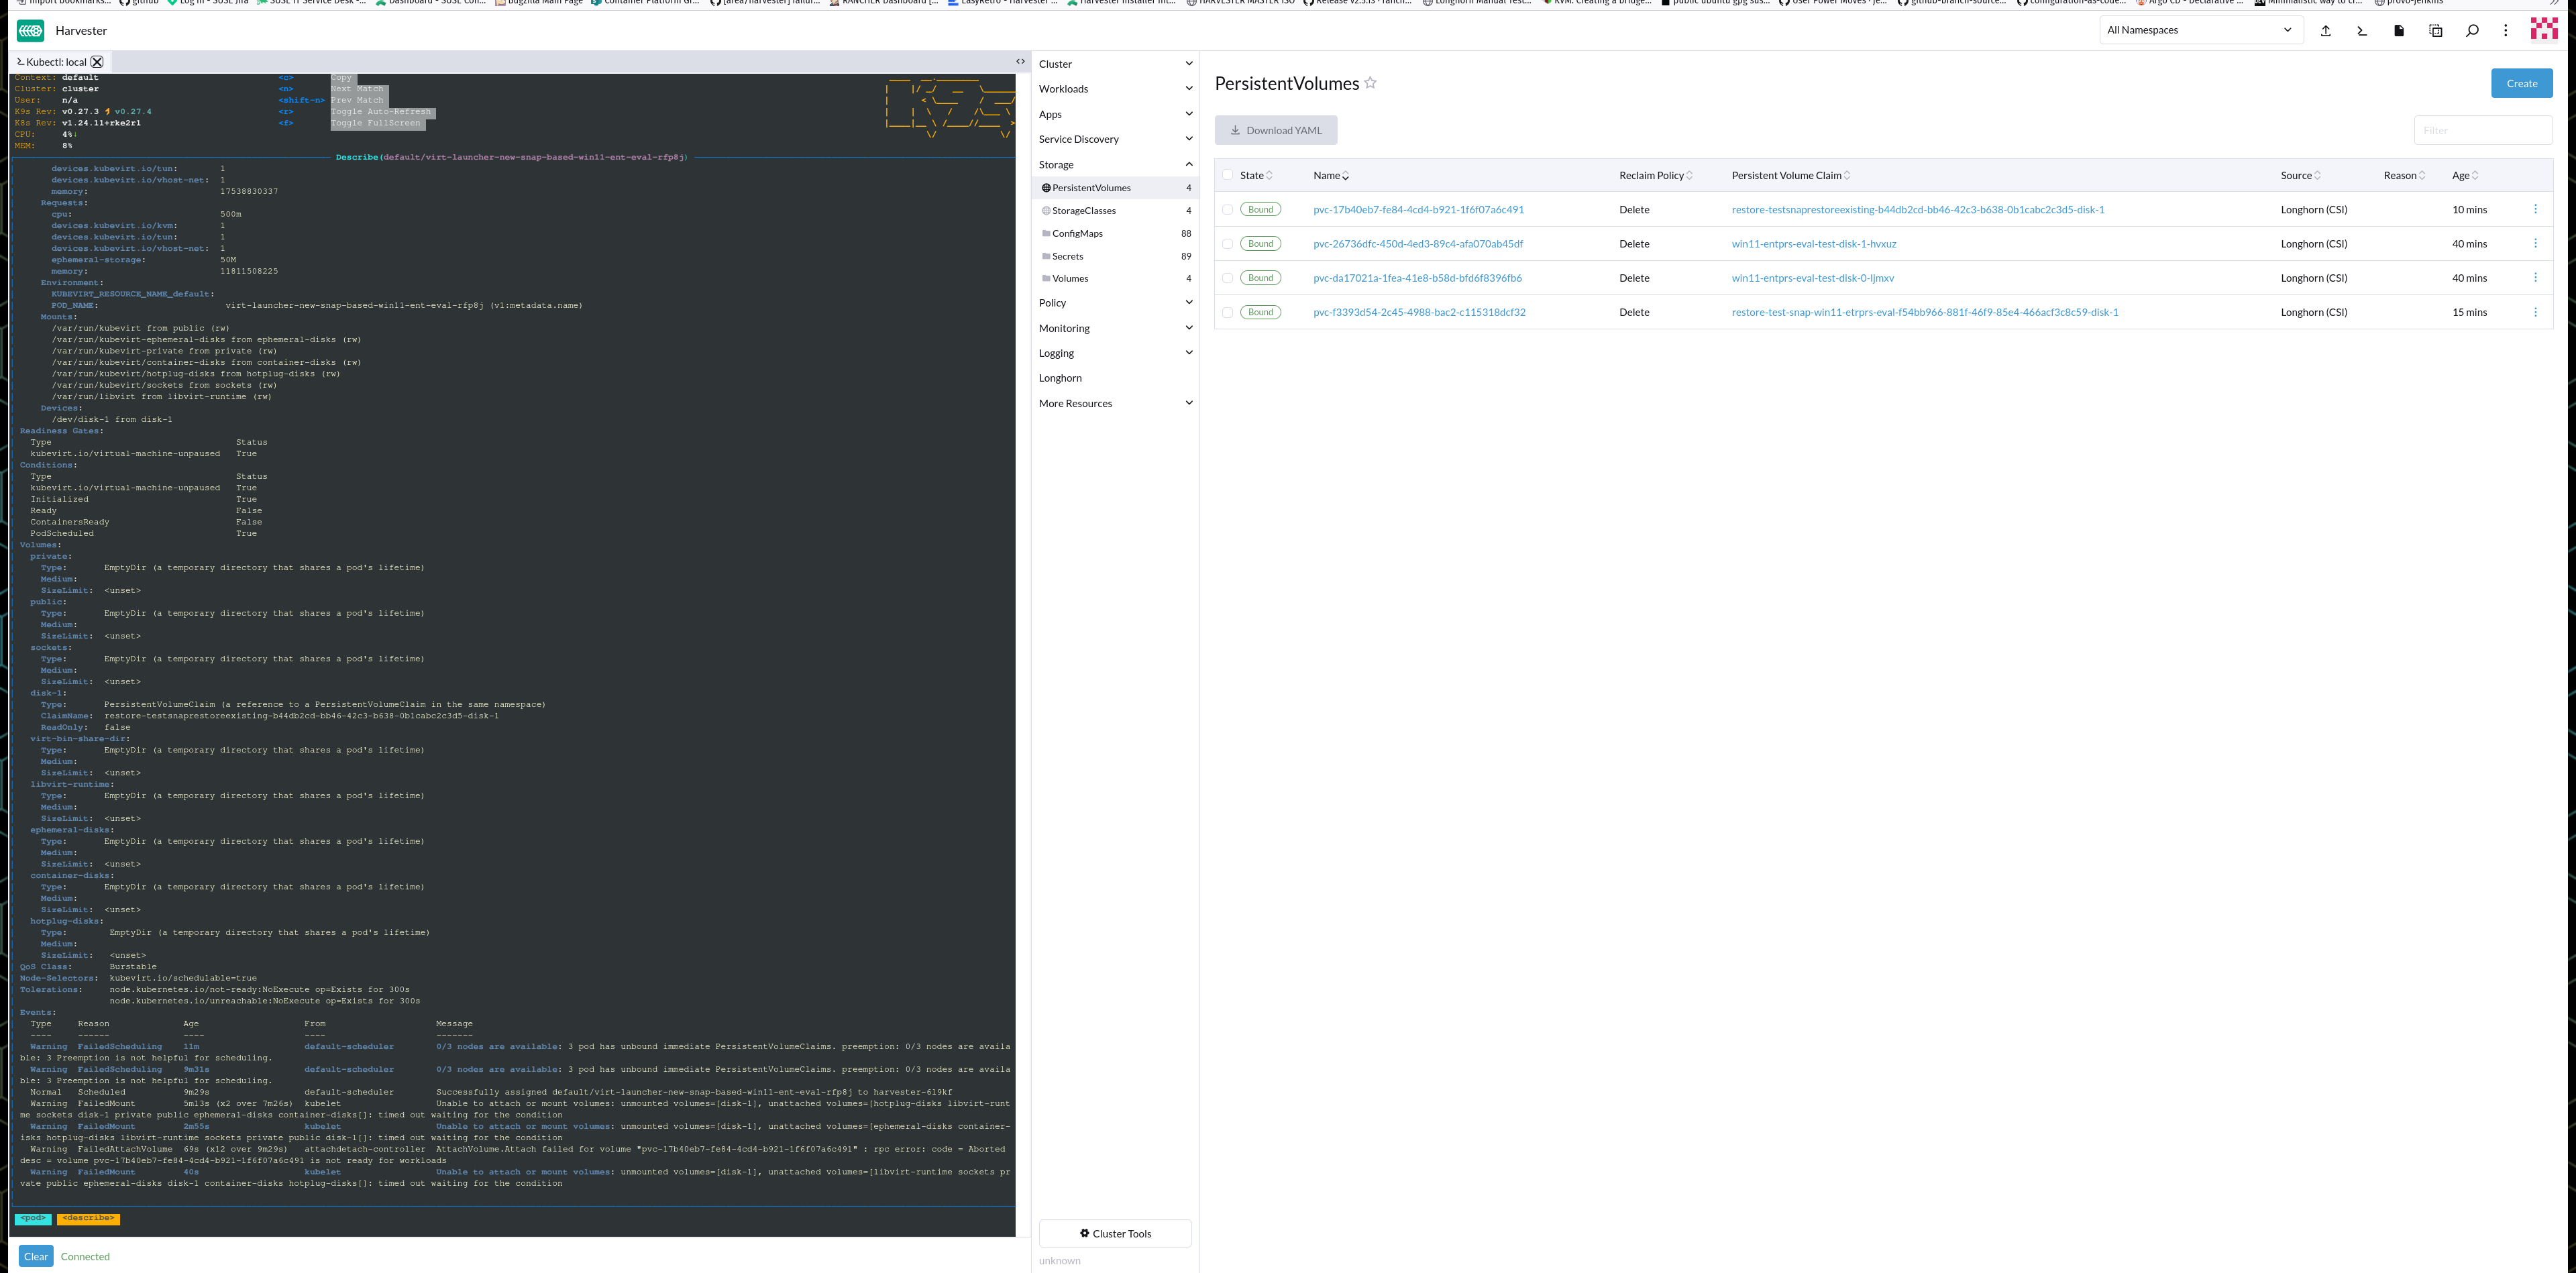Click the Create button
The image size is (2576, 1273).
[x=2521, y=83]
